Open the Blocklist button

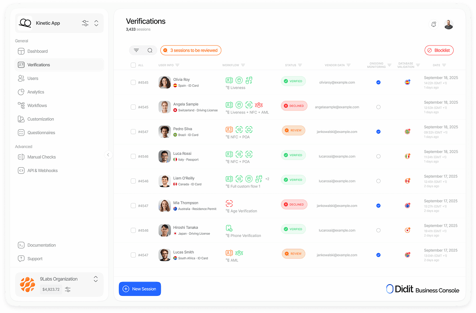click(x=439, y=50)
